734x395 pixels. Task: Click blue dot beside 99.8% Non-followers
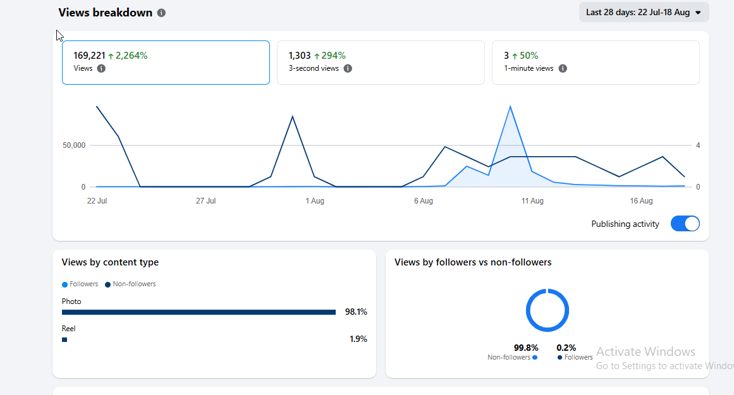(x=535, y=357)
